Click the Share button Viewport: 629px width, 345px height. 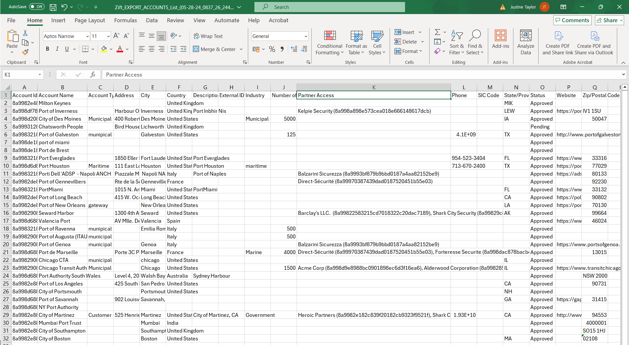[609, 20]
